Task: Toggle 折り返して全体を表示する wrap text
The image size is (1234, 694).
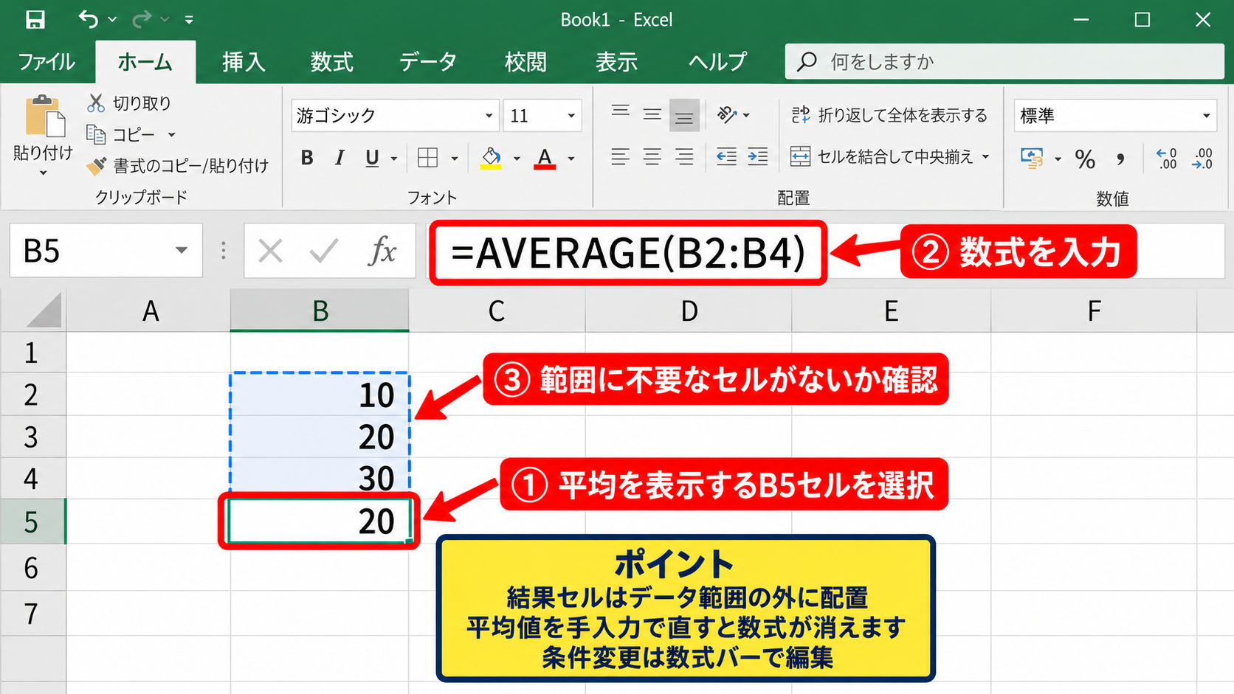Action: [x=889, y=115]
